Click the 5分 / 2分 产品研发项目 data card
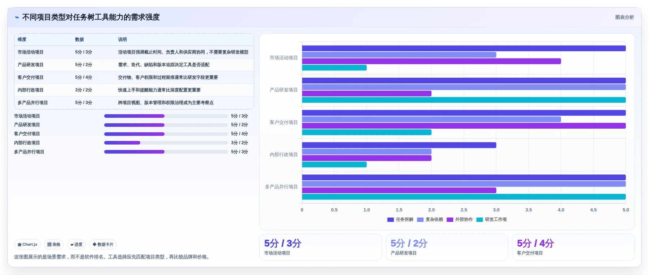This screenshot has width=649, height=275. (x=447, y=247)
